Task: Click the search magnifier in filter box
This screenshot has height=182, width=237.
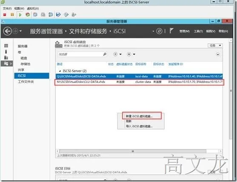Action: tap(105, 54)
